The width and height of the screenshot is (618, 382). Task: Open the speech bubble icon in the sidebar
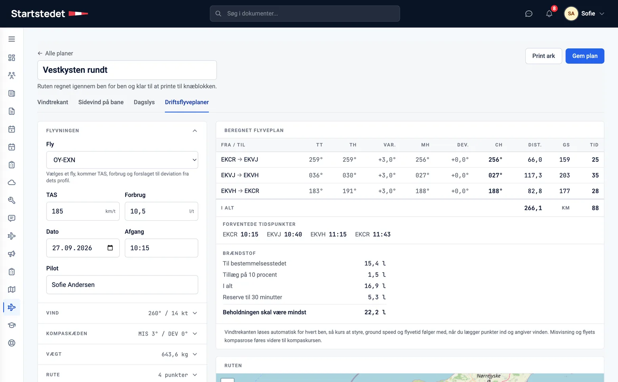click(12, 218)
